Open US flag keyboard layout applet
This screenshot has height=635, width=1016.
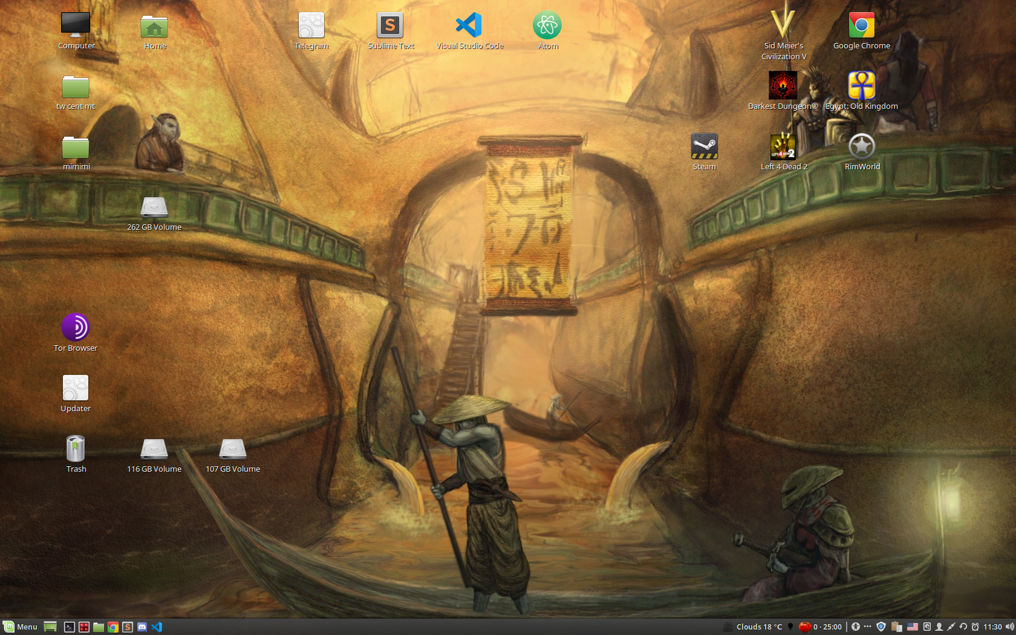913,627
